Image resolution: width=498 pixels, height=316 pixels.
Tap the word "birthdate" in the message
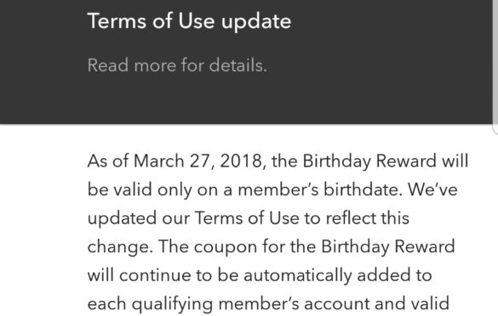click(x=363, y=189)
